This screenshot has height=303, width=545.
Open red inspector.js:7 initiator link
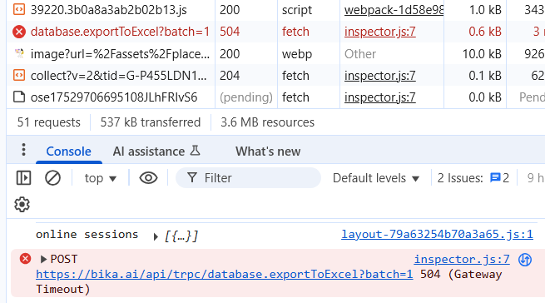pyautogui.click(x=379, y=32)
